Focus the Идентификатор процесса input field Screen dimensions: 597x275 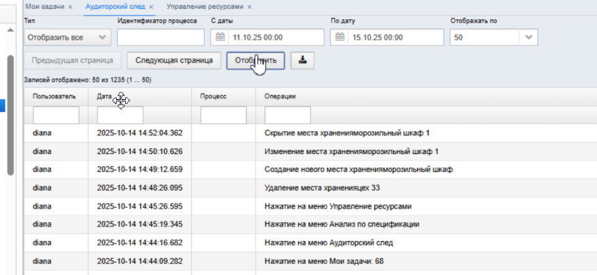[x=161, y=37]
